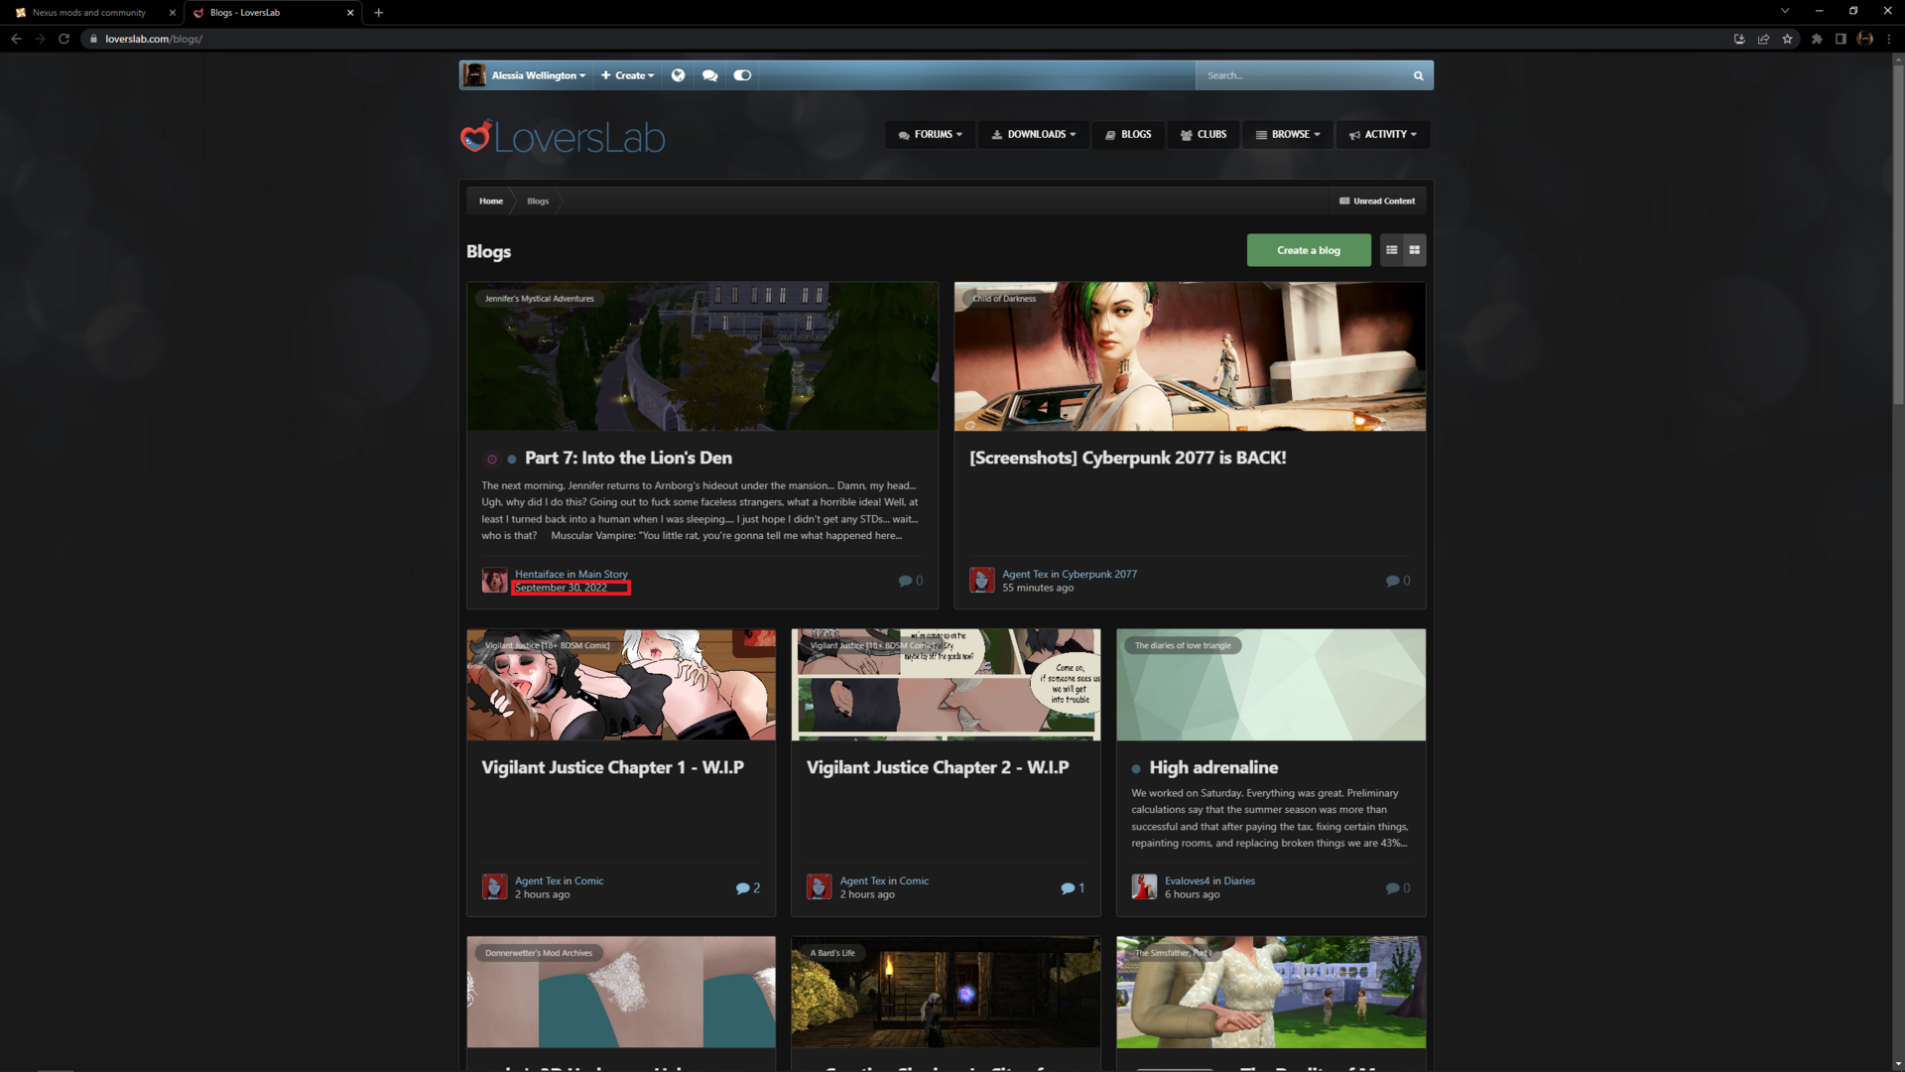Screen dimensions: 1905x1072
Task: Click Evaloves4 author link
Action: (1187, 880)
